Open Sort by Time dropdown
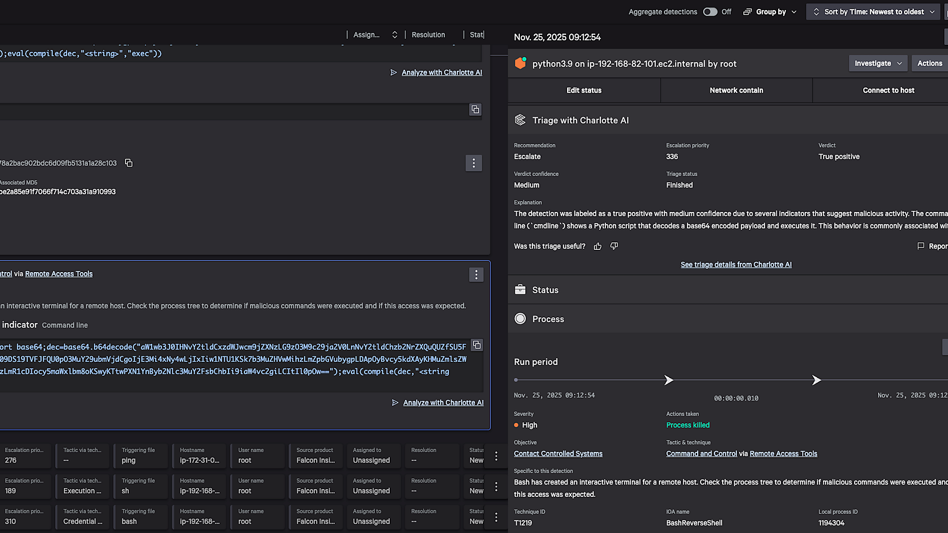Image resolution: width=948 pixels, height=533 pixels. [874, 12]
